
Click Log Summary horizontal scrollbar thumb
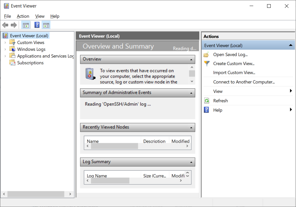[110, 181]
